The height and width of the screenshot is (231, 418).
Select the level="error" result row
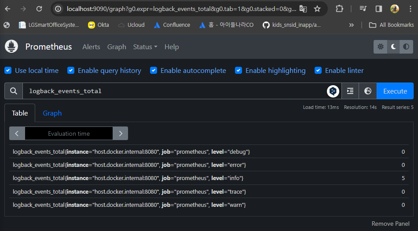click(x=209, y=165)
